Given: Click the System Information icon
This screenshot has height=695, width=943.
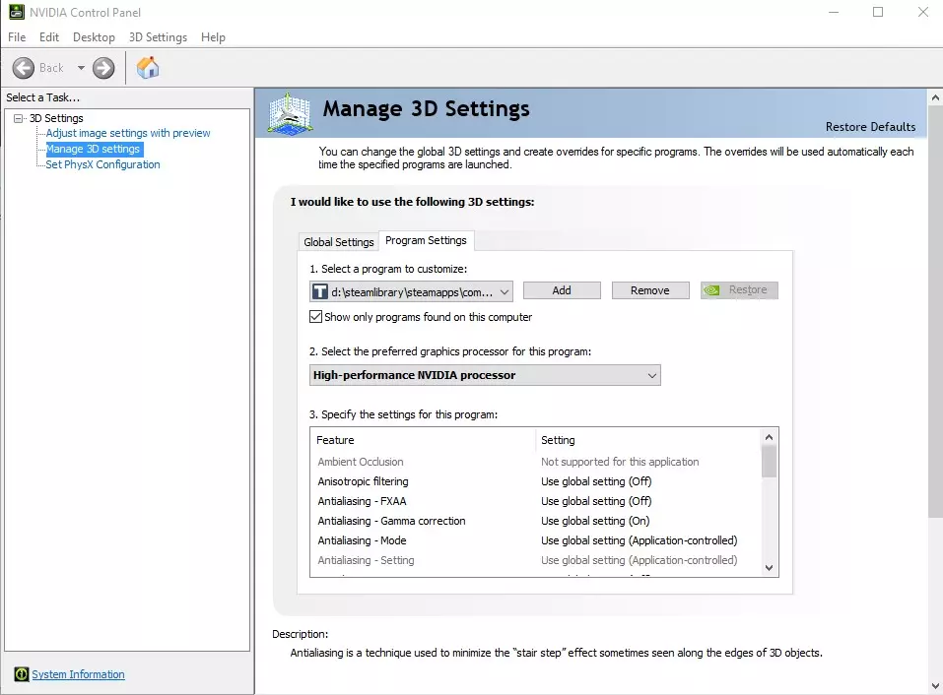Looking at the screenshot, I should click(21, 674).
